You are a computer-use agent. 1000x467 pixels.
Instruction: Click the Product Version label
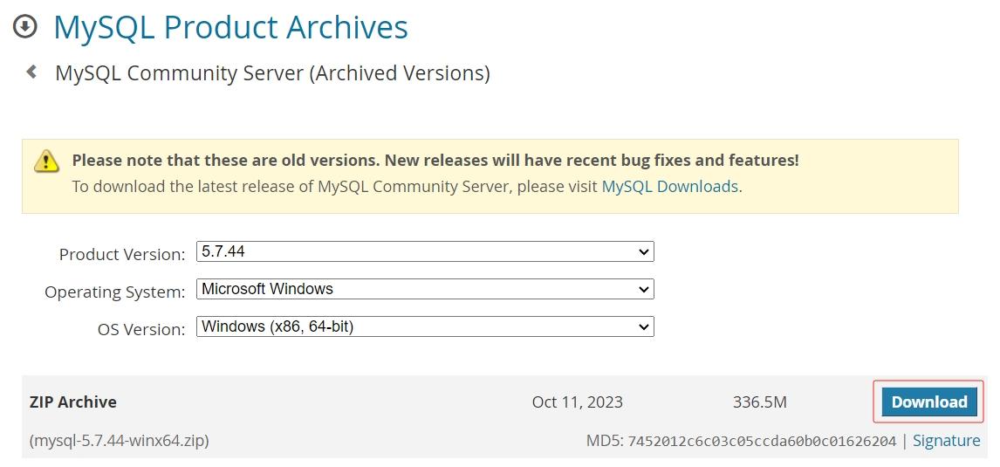click(x=122, y=255)
